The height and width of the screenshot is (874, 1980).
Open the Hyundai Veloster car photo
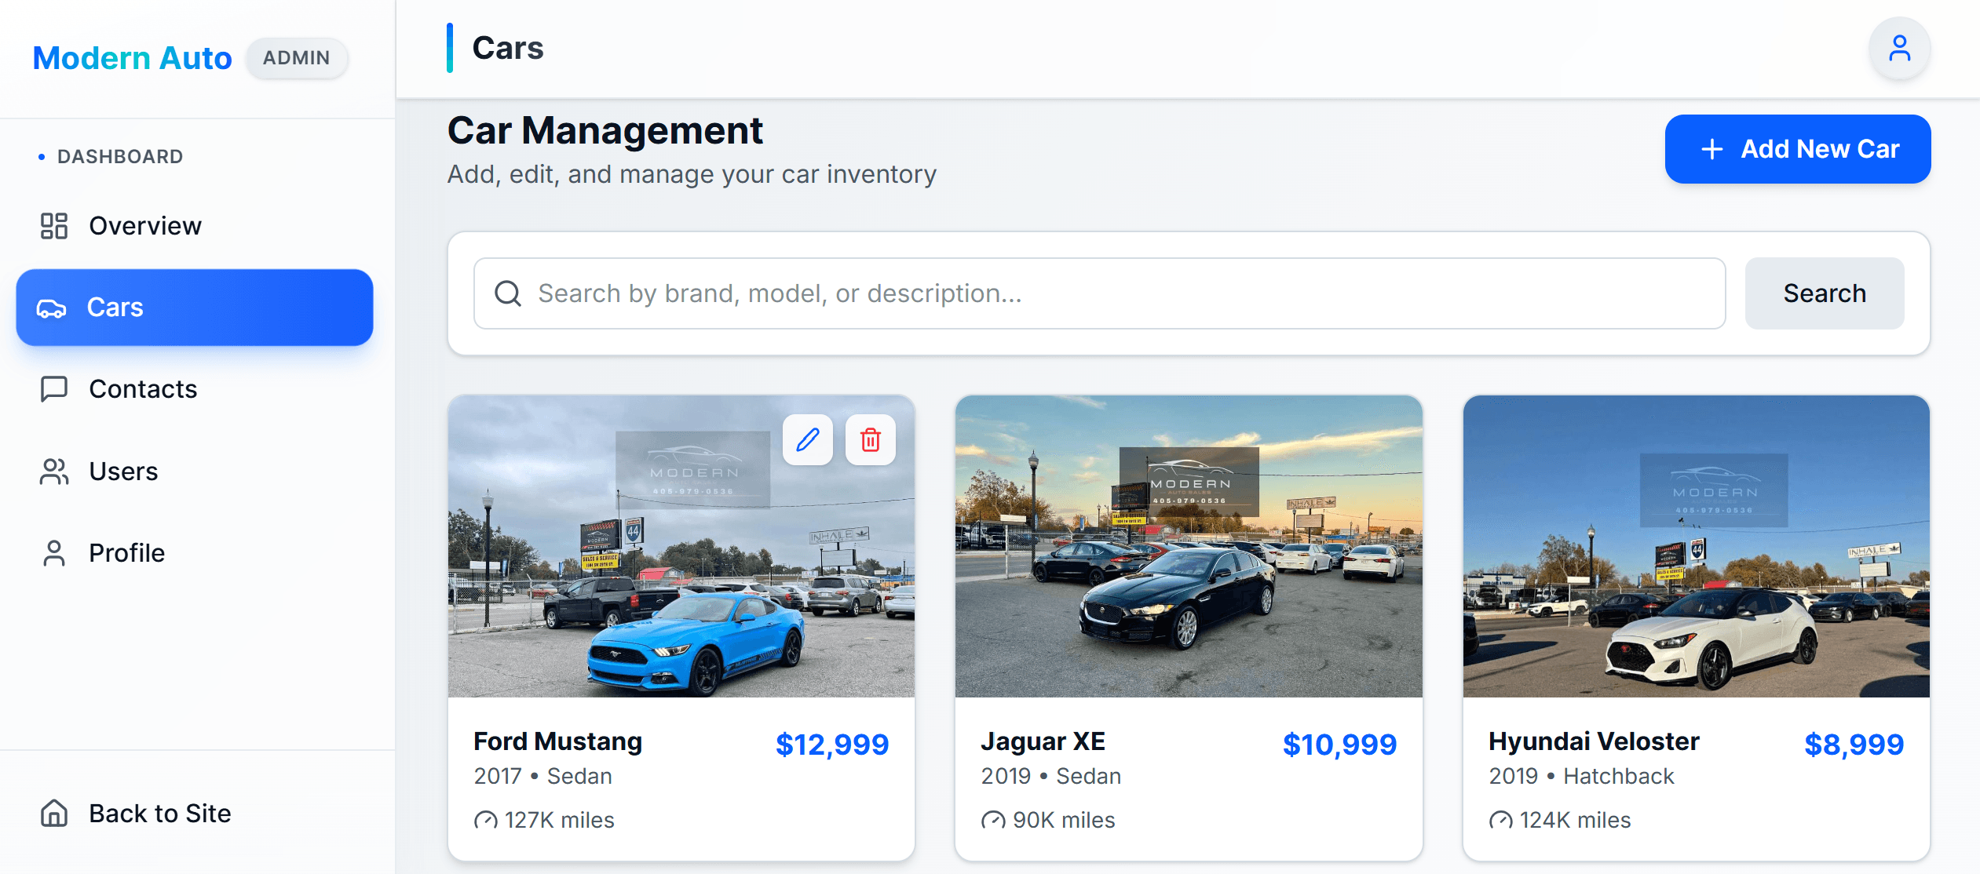(1697, 546)
